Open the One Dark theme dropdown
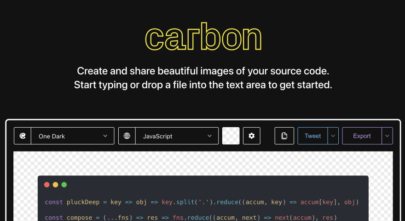Image resolution: width=405 pixels, height=221 pixels. click(73, 136)
